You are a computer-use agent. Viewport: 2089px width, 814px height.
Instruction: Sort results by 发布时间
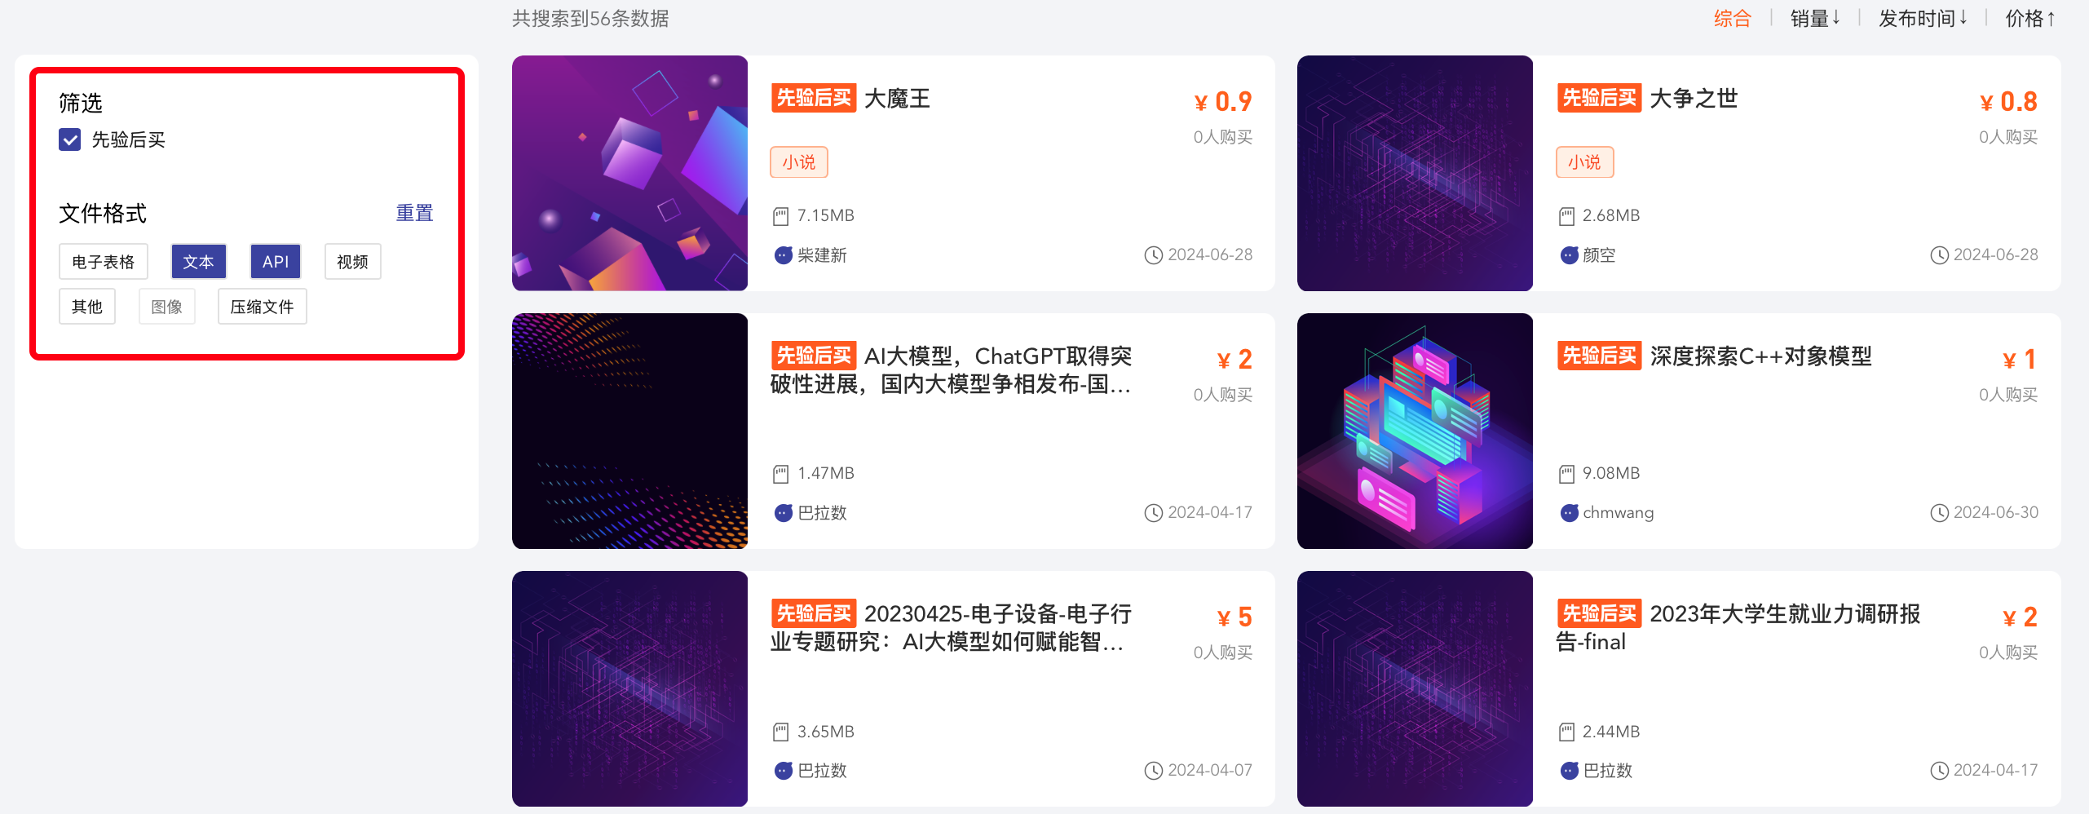click(1923, 18)
